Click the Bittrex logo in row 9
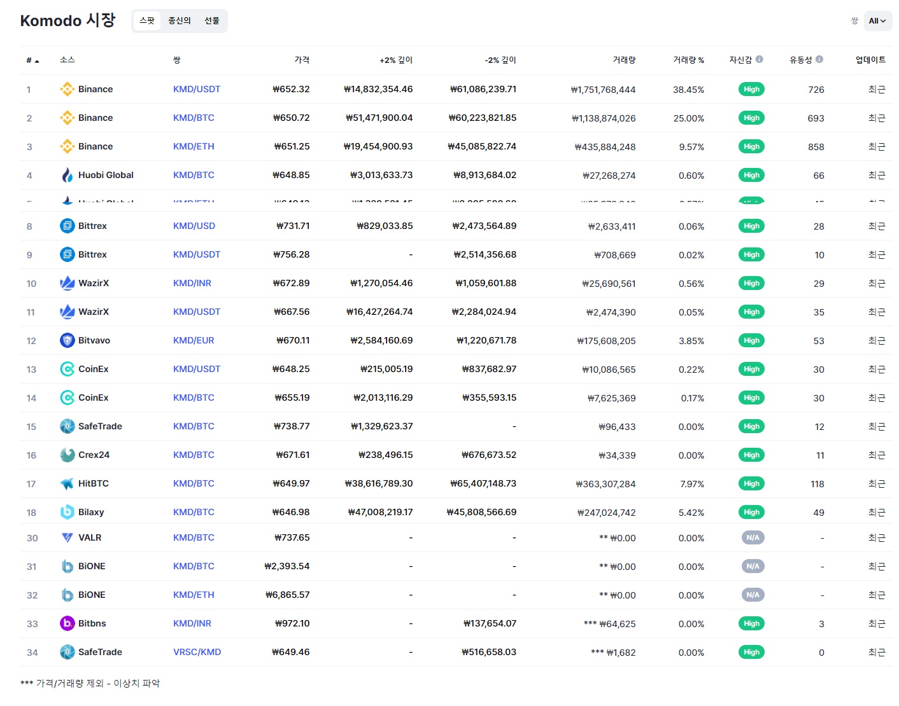Viewport: 899px width, 706px height. coord(67,254)
